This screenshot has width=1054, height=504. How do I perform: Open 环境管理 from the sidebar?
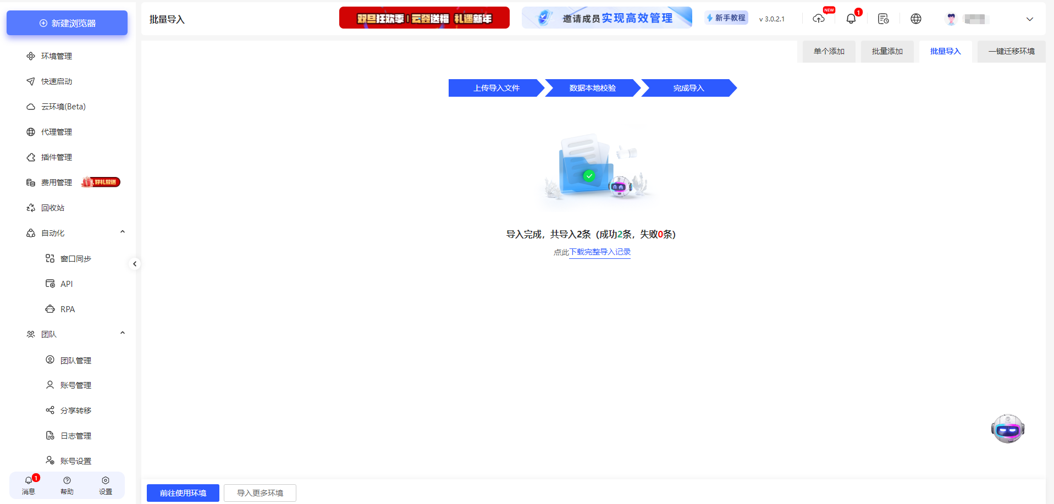coord(56,56)
